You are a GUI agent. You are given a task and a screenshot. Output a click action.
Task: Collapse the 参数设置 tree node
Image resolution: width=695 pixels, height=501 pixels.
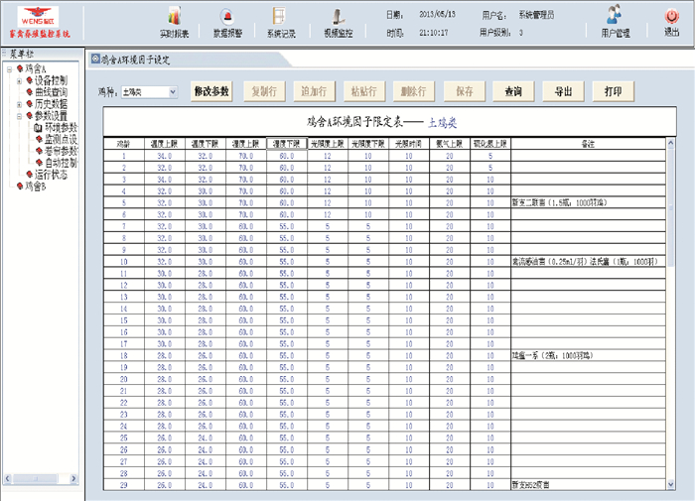coord(19,116)
